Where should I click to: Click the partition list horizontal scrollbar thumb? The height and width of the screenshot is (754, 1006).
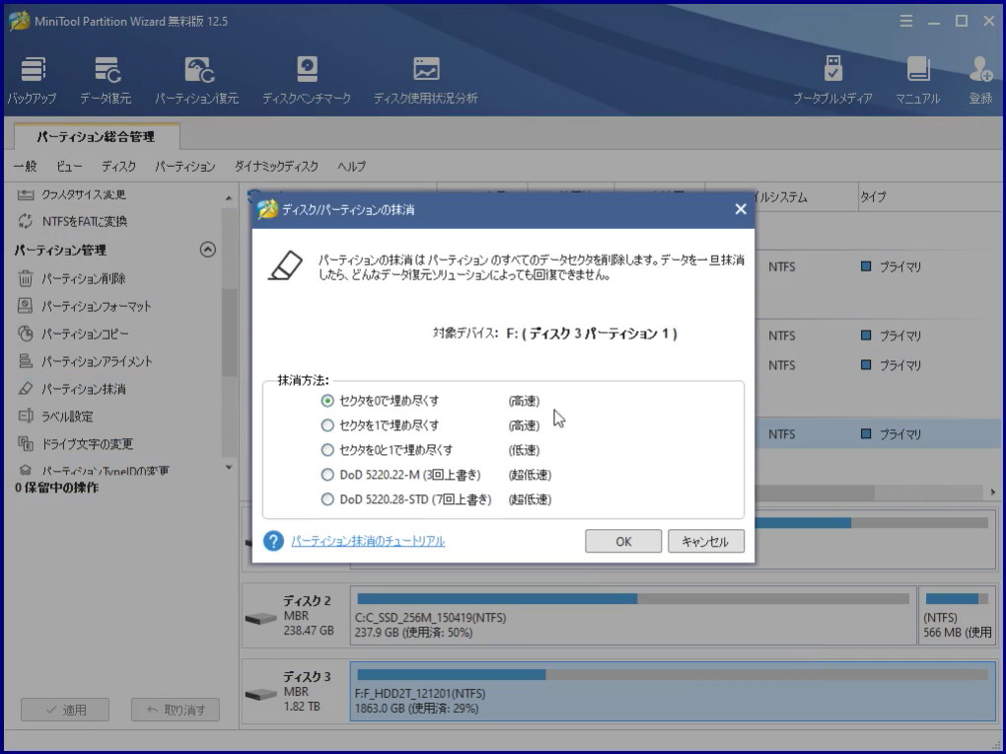pyautogui.click(x=815, y=492)
